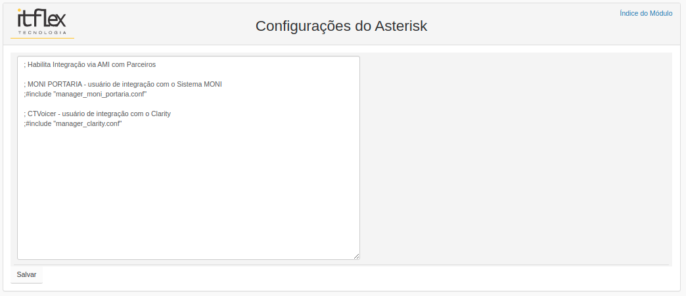Click the yellow underline beneath the logo
The image size is (686, 296).
pyautogui.click(x=42, y=39)
